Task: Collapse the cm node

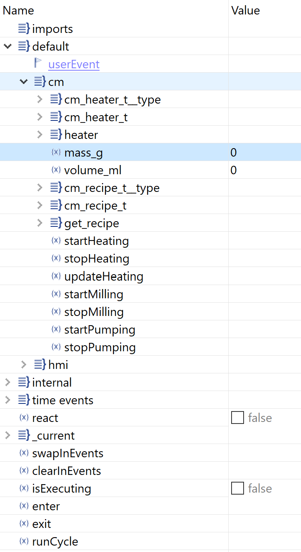Action: point(23,81)
